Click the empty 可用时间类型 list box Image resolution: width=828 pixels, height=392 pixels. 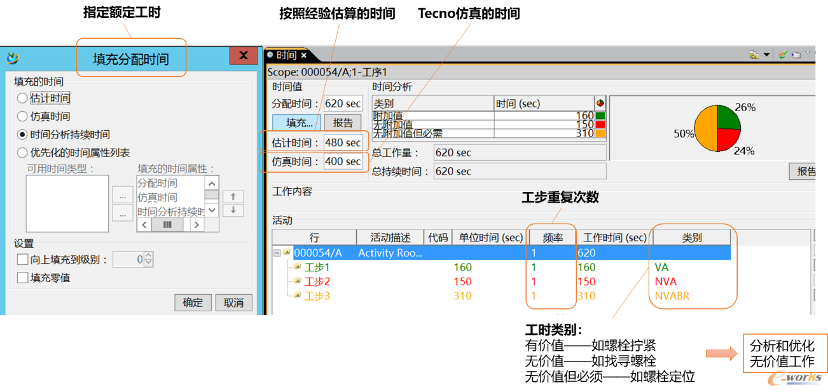pos(67,203)
